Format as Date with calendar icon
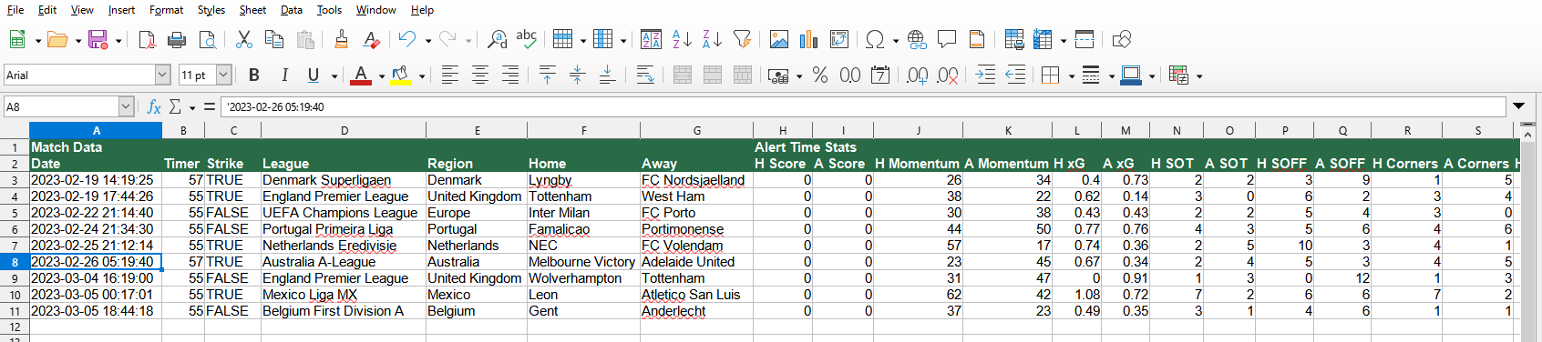 880,75
